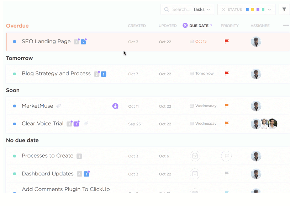The image size is (290, 206).
Task: Sort by the ASSIGNEE column header
Action: coord(260,26)
